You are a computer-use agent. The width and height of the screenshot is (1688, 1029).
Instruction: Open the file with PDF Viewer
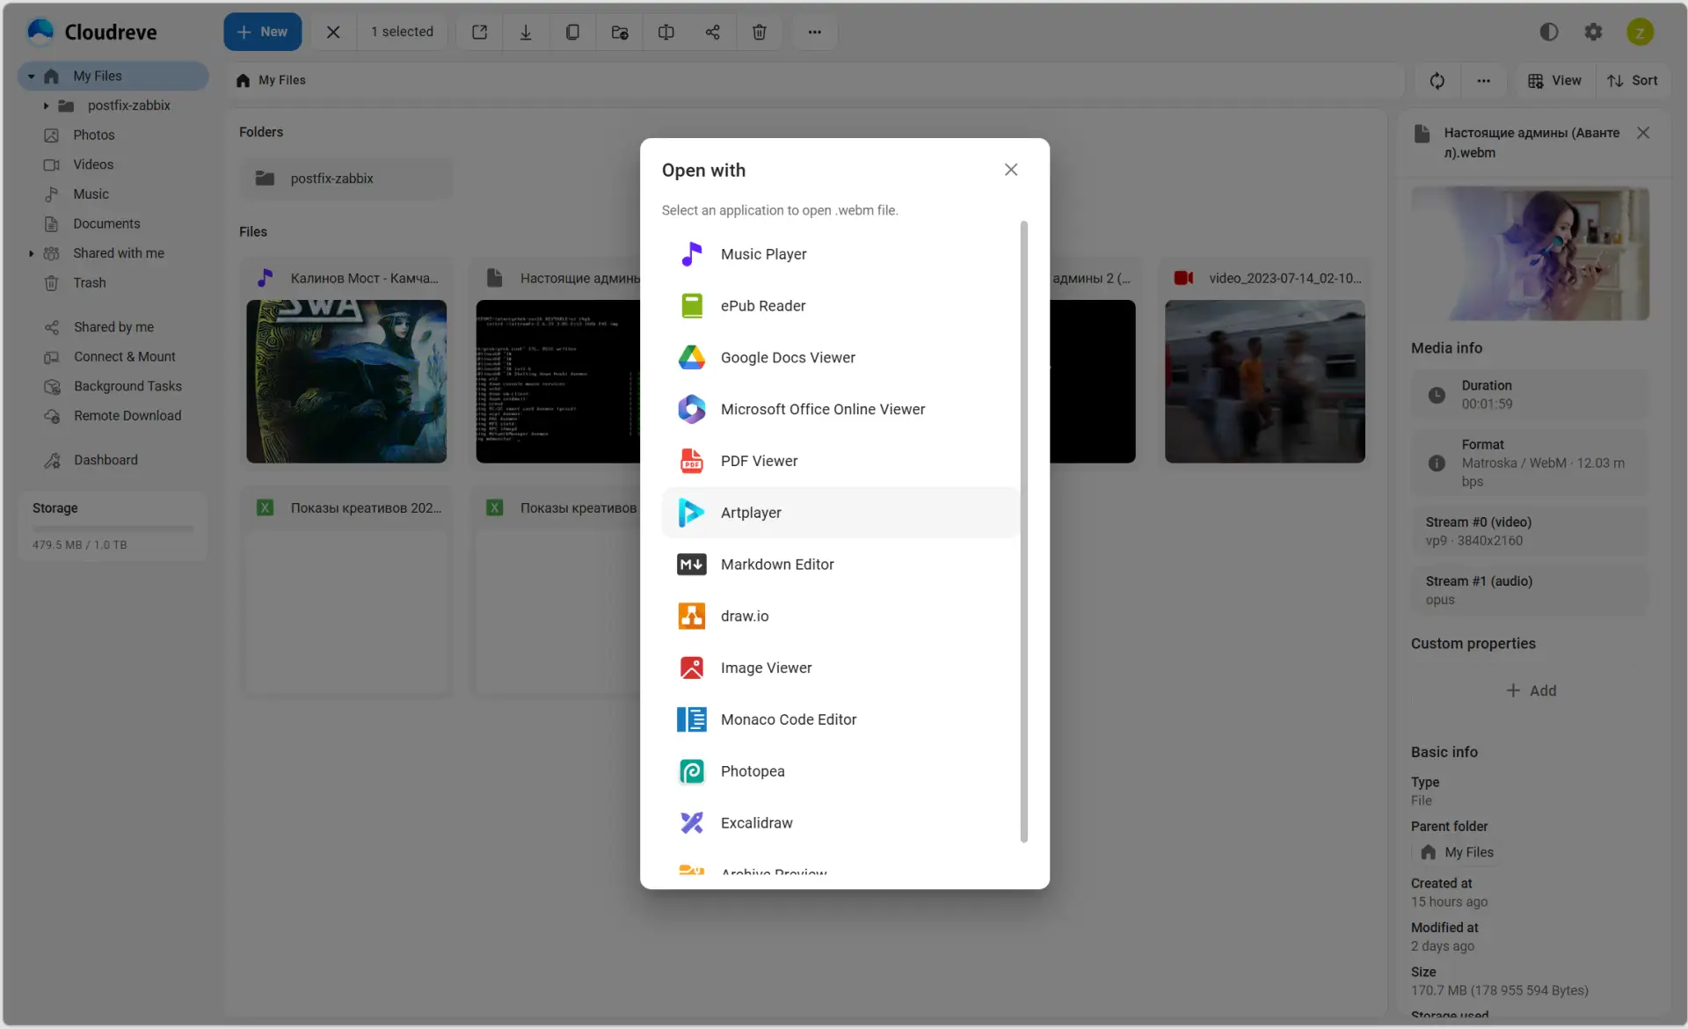[840, 461]
